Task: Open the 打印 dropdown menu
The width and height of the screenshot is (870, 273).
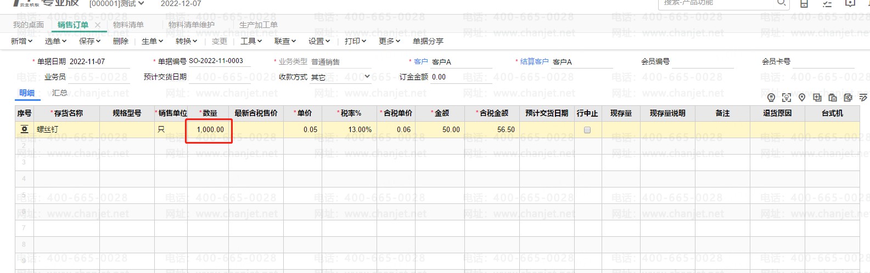Action: (x=356, y=41)
